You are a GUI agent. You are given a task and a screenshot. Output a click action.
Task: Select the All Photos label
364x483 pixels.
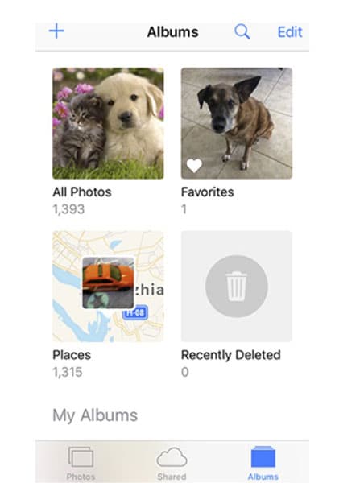(82, 192)
